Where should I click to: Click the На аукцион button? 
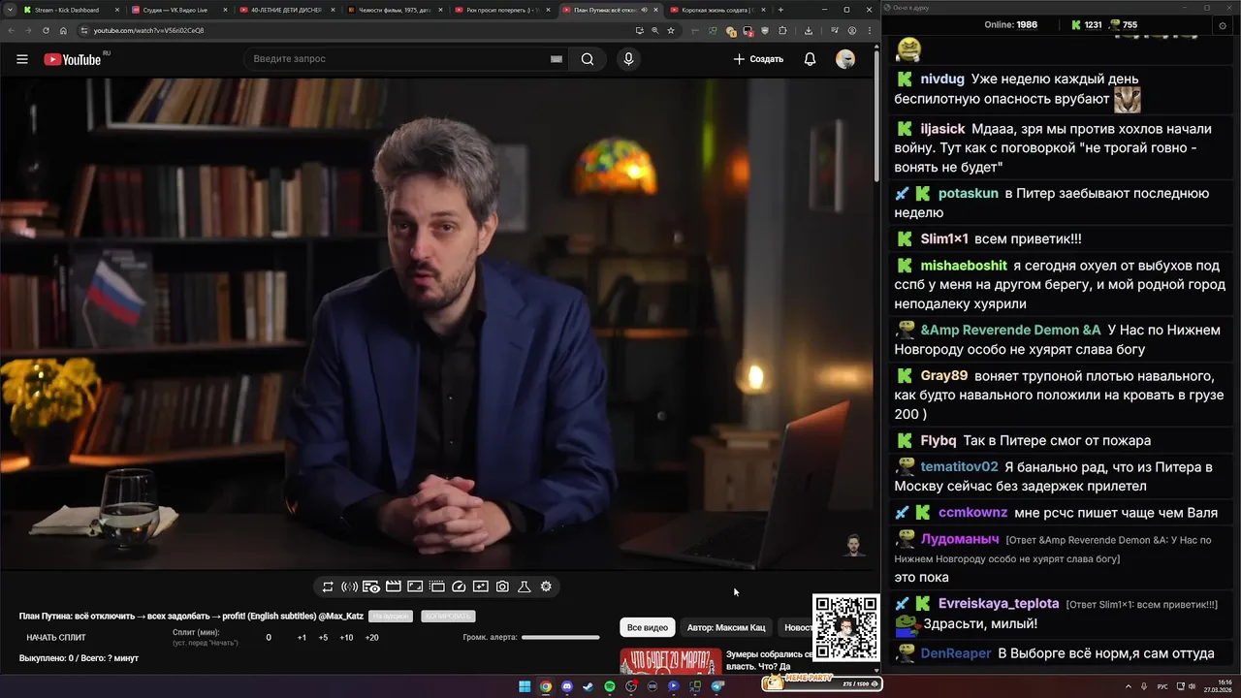point(390,617)
